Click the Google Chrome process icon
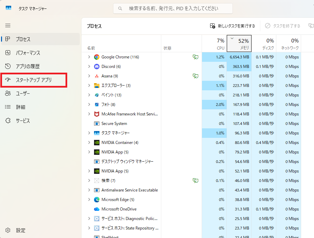The width and height of the screenshot is (314, 238). click(96, 57)
